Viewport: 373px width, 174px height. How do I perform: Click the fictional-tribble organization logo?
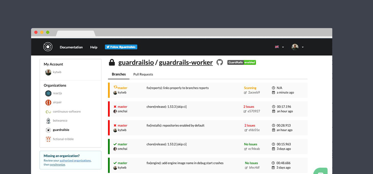coord(48,139)
